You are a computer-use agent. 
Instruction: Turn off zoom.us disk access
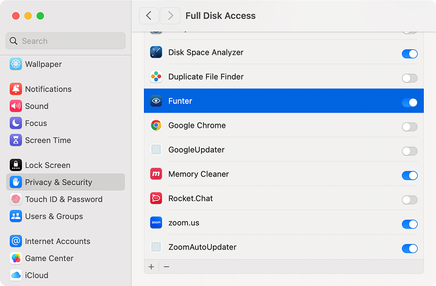coord(410,224)
